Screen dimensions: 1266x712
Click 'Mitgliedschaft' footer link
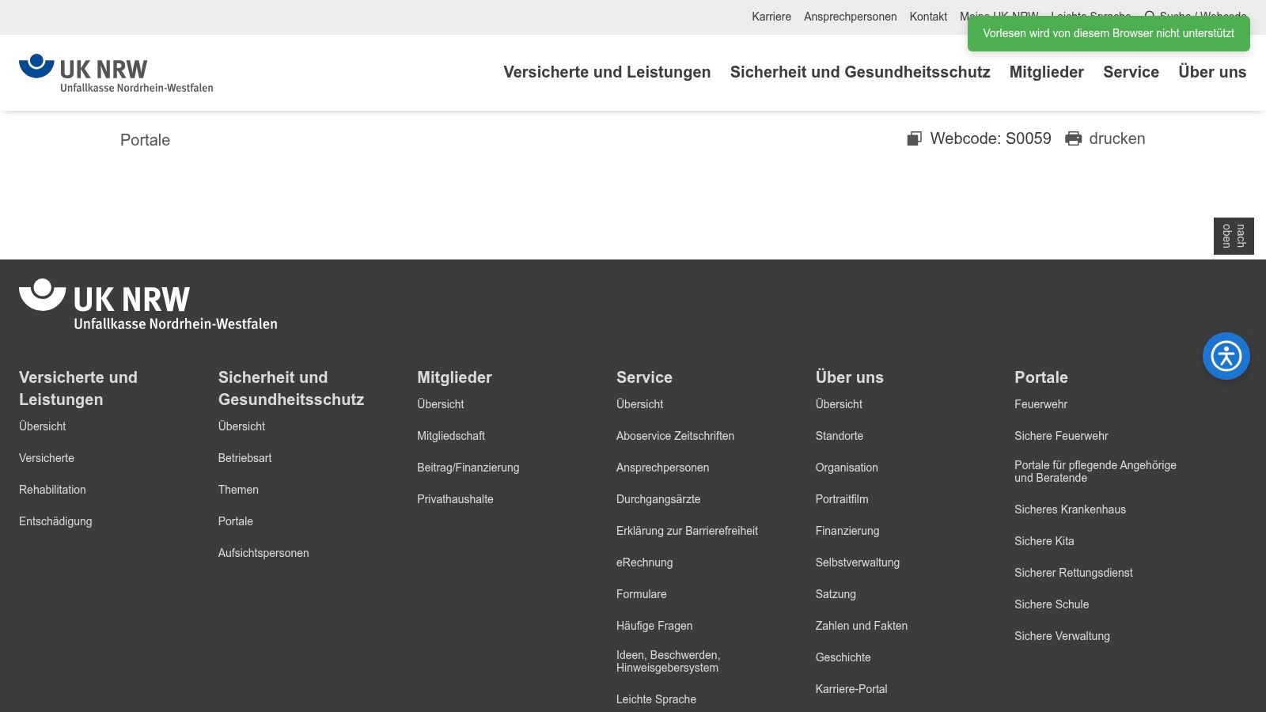tap(451, 436)
